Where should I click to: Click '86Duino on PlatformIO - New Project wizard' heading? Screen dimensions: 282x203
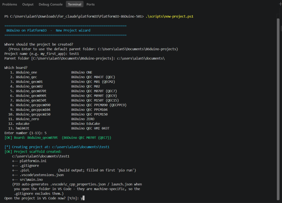tap(48, 30)
